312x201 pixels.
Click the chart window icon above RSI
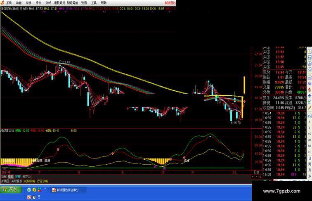(310, 78)
